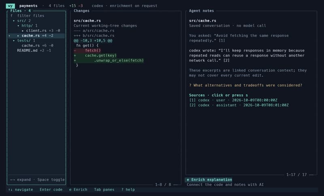324x196 pixels.
Task: Click the @@ -10,3 +10,5 @@ hunk header
Action: [93, 40]
